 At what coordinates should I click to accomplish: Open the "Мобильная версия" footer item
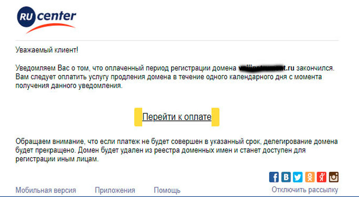[45, 190]
